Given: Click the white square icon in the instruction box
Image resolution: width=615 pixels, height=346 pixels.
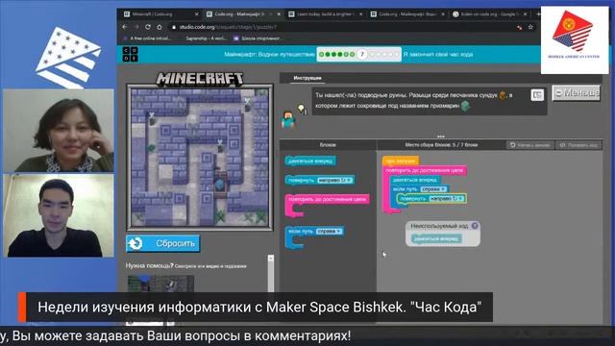Looking at the screenshot, I should click(x=537, y=95).
